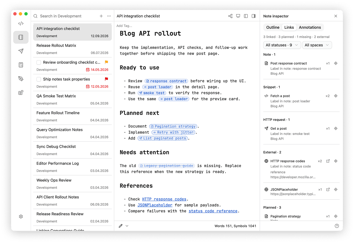Open the HTTP response codes hyperlink
The image size is (354, 243).
point(164,199)
